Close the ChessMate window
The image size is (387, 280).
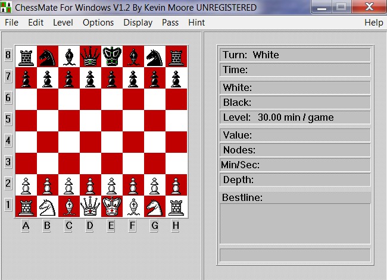click(x=369, y=7)
